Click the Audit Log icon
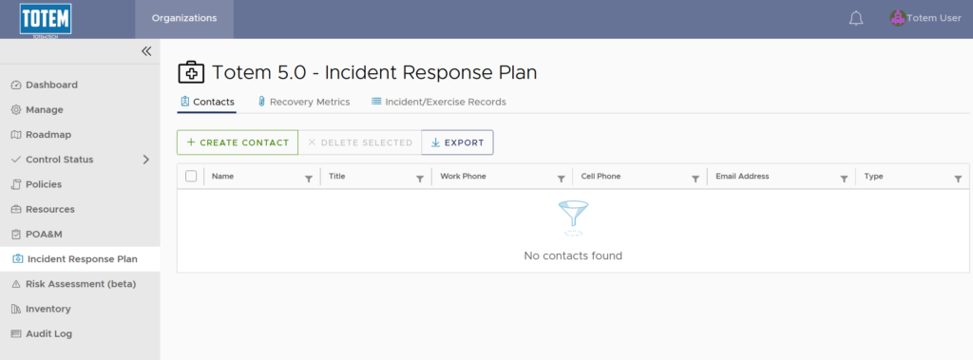973x360 pixels. [16, 333]
